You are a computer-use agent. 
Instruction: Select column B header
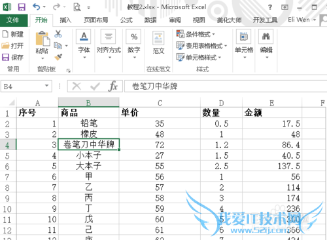pyautogui.click(x=88, y=103)
